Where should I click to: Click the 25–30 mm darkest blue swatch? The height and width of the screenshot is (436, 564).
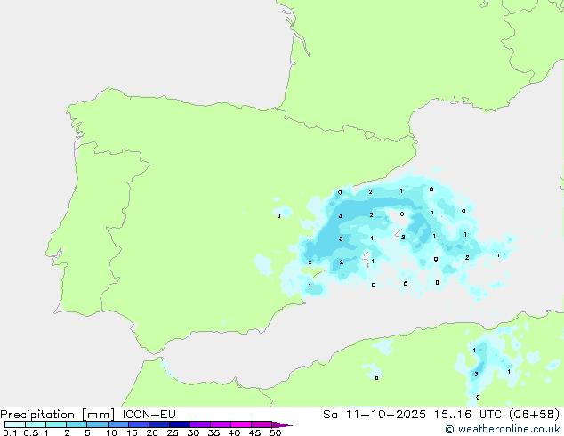pos(180,424)
